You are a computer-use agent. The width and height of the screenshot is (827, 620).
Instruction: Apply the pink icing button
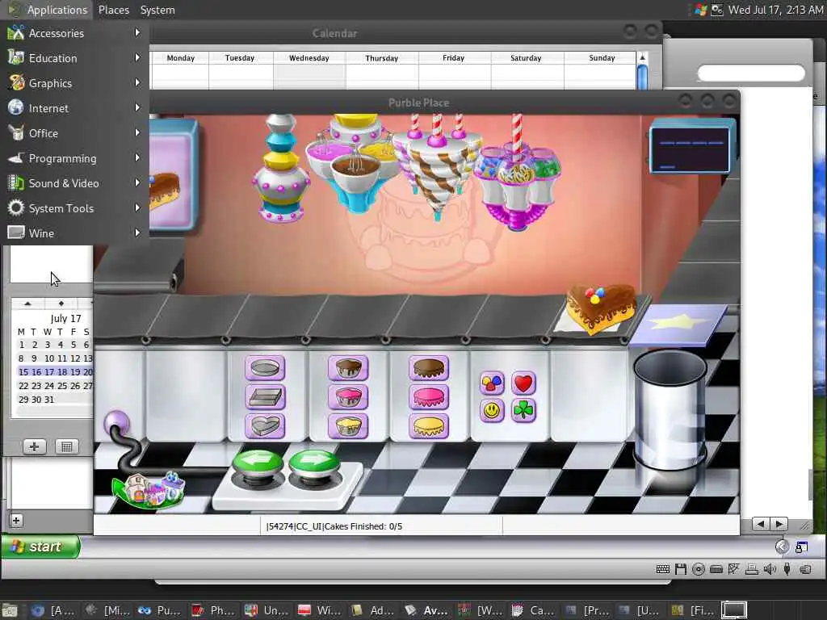point(428,396)
